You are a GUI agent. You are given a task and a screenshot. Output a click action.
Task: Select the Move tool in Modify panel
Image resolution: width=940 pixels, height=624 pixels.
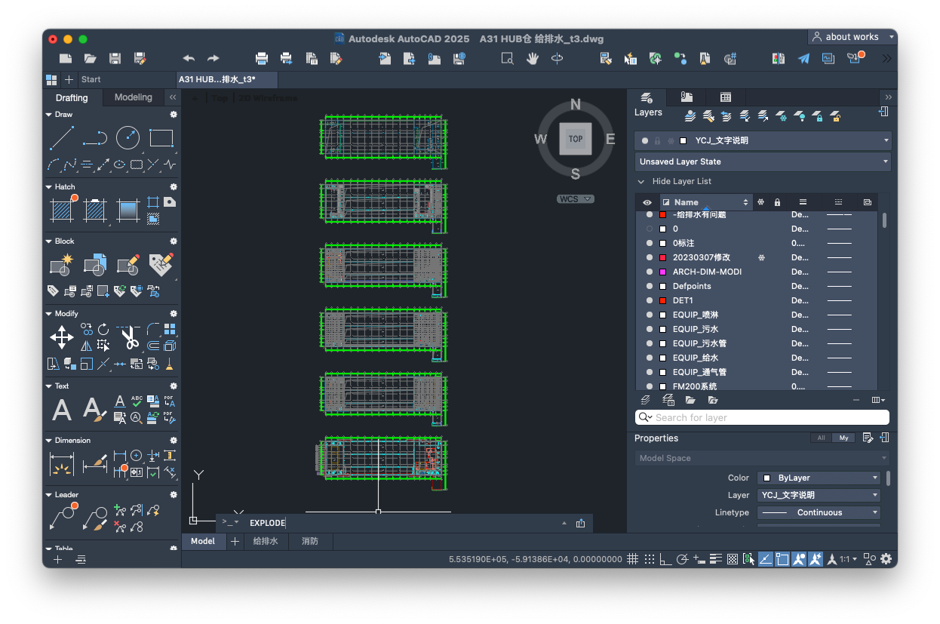pos(61,337)
